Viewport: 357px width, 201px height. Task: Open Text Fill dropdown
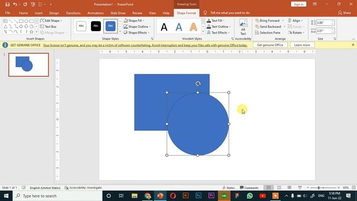pyautogui.click(x=216, y=21)
